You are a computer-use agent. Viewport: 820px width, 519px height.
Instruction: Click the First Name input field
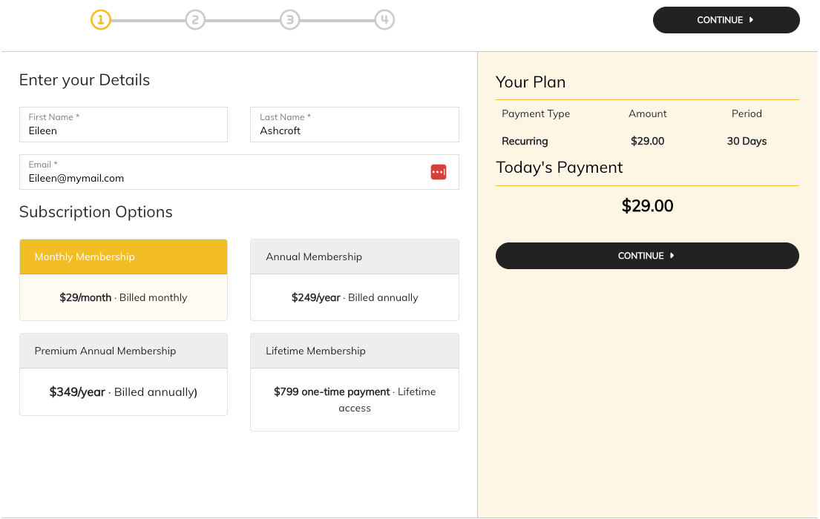123,125
